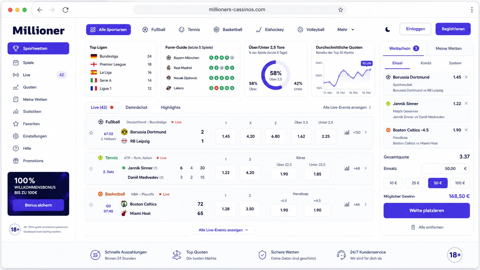
Task: Bookmark page with address bar star
Action: click(x=340, y=10)
